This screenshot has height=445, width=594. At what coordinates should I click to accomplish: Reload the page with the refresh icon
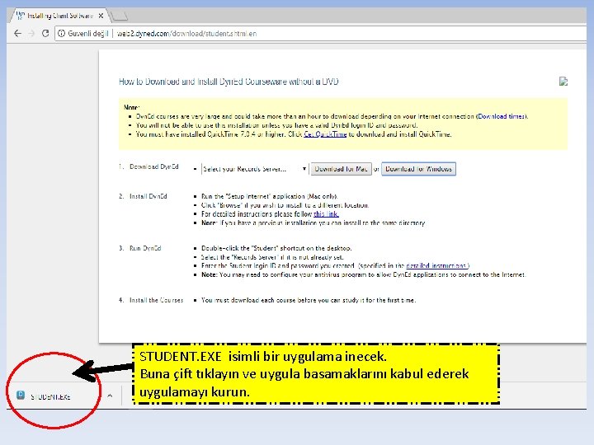pyautogui.click(x=45, y=33)
